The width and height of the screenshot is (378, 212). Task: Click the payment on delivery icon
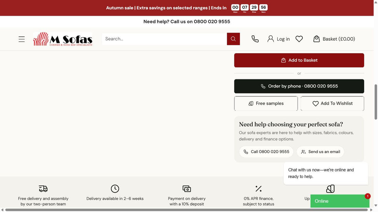pyautogui.click(x=187, y=189)
